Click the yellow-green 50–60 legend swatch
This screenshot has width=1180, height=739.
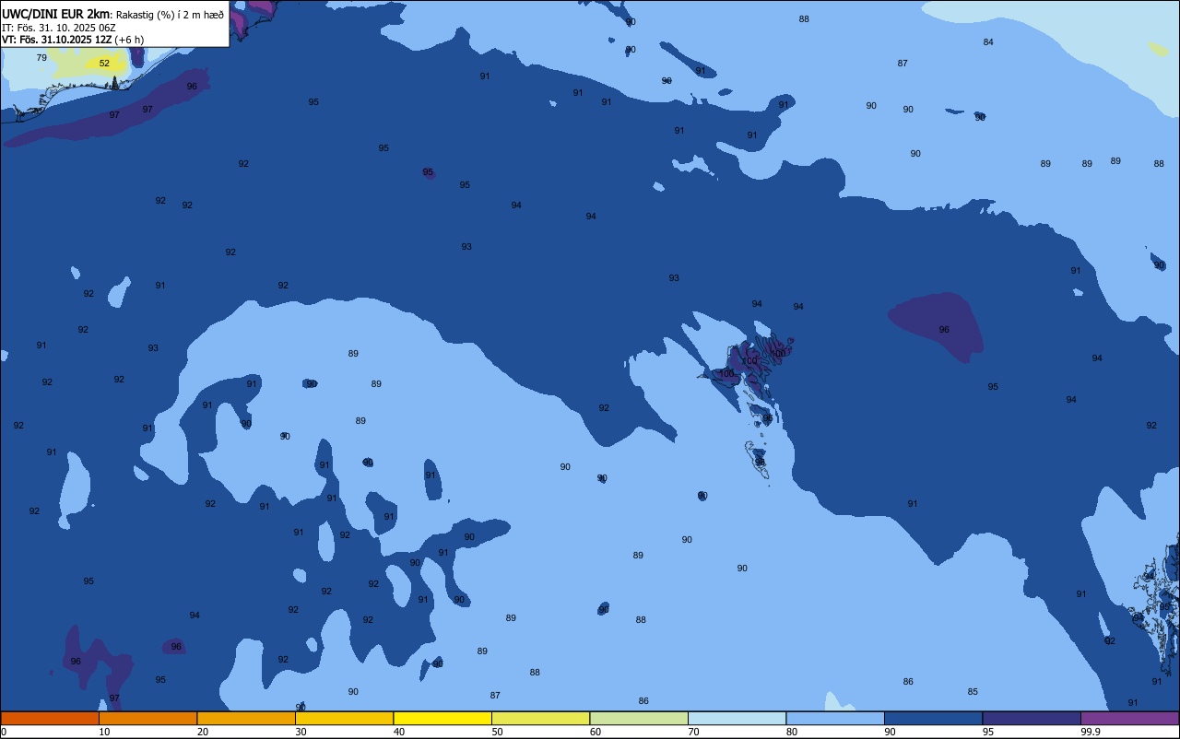[540, 718]
